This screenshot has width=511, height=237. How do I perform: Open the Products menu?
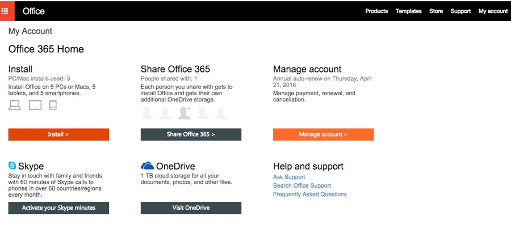pyautogui.click(x=376, y=11)
